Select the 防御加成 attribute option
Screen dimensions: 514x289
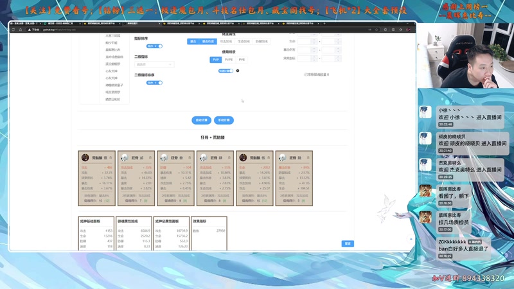pyautogui.click(x=261, y=41)
